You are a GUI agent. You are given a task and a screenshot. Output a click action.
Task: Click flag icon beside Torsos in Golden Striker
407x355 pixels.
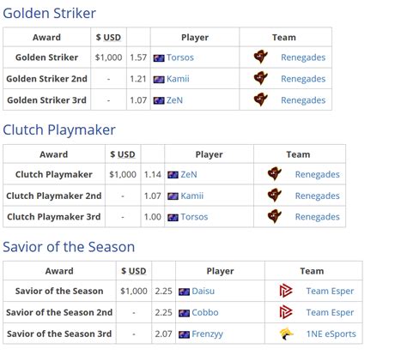(x=159, y=58)
